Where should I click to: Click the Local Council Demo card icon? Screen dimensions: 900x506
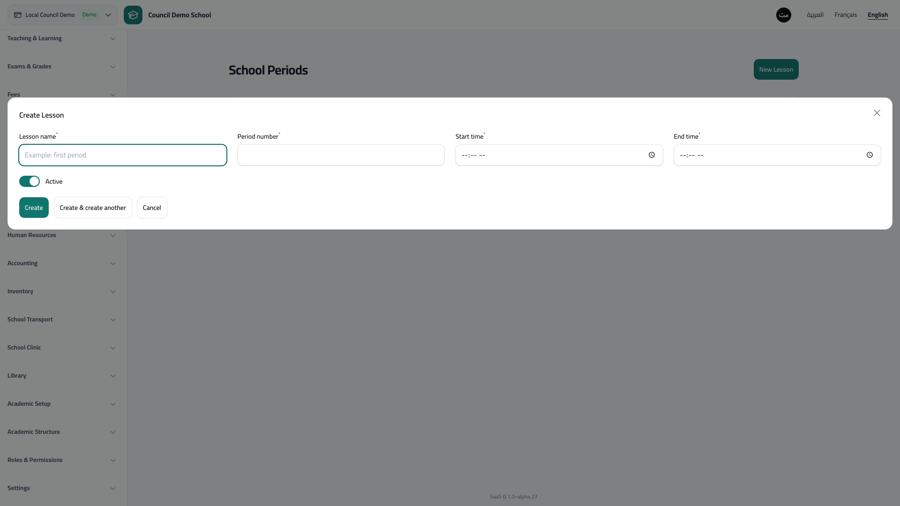click(17, 15)
